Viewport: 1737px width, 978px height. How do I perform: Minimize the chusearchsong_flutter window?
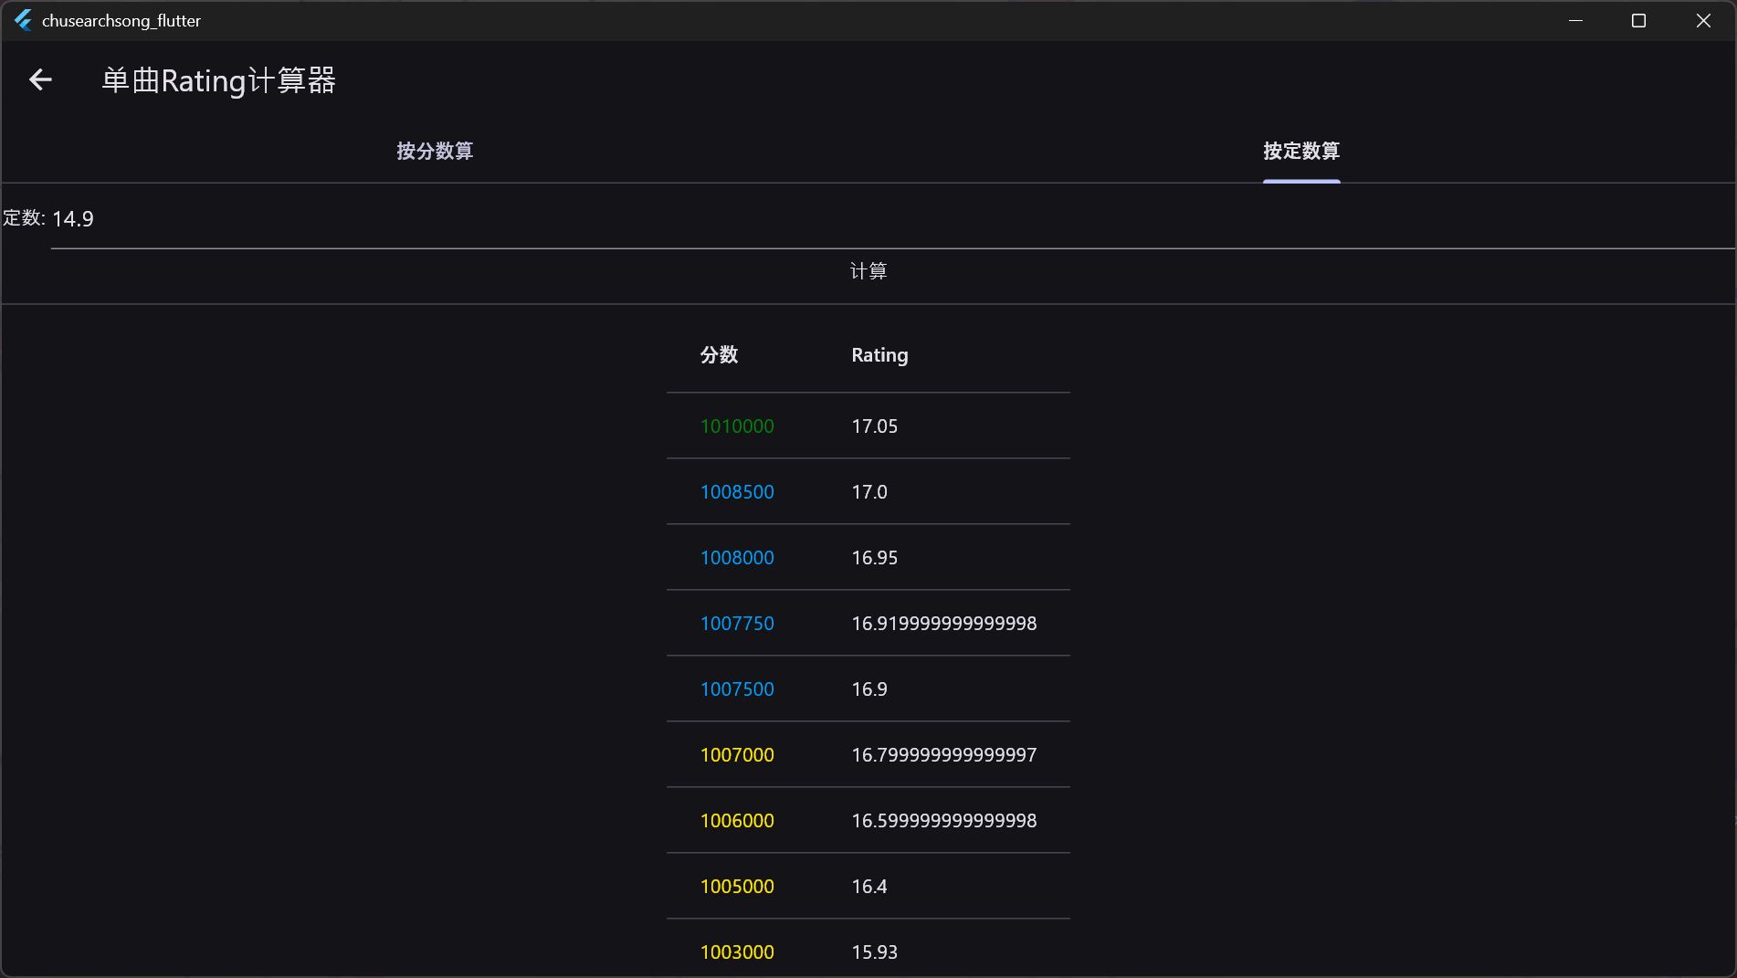point(1575,20)
